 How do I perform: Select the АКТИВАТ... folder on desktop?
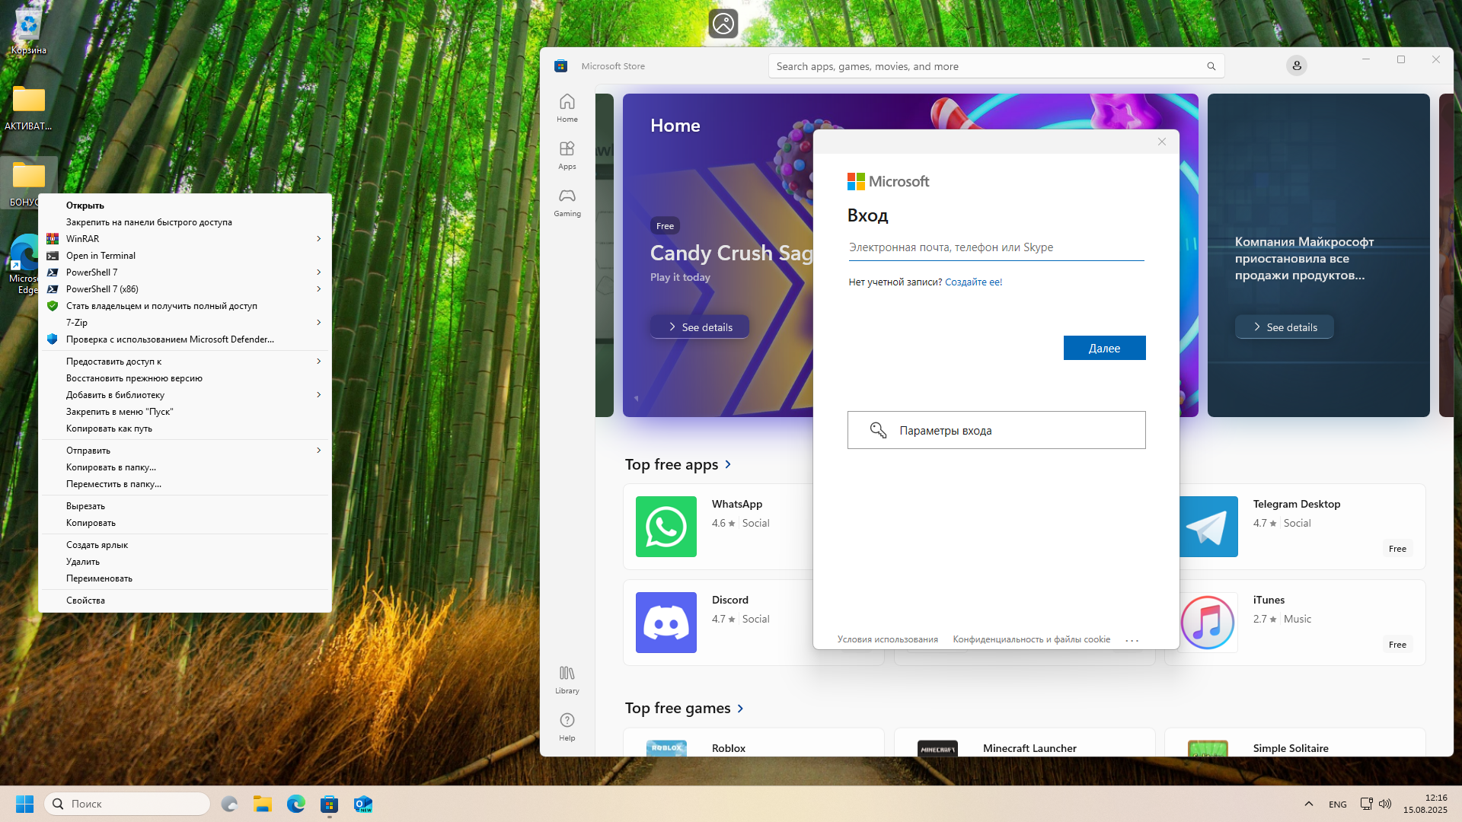(28, 107)
